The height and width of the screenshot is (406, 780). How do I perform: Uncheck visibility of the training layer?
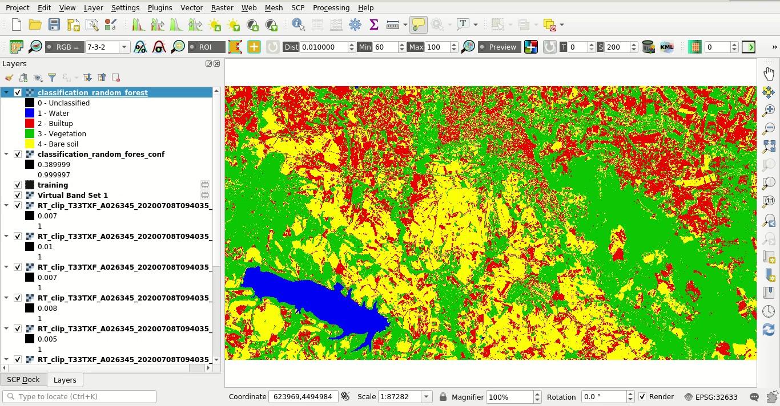tap(18, 185)
